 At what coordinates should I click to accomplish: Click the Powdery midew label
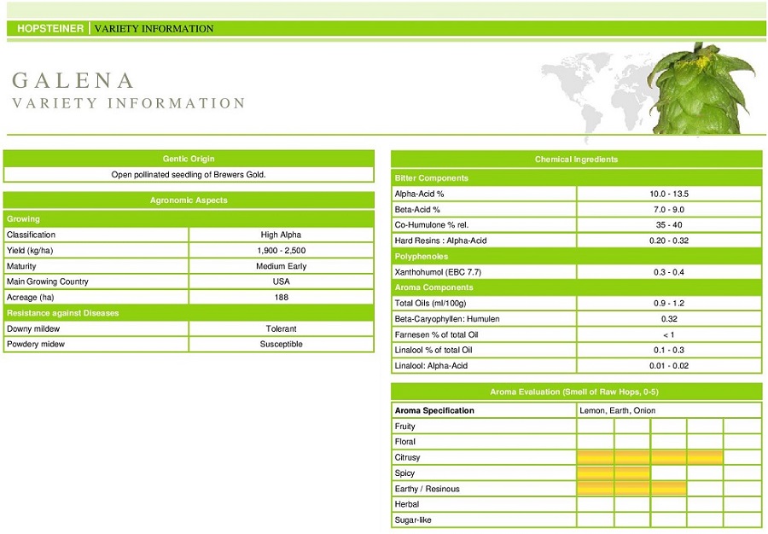(36, 344)
